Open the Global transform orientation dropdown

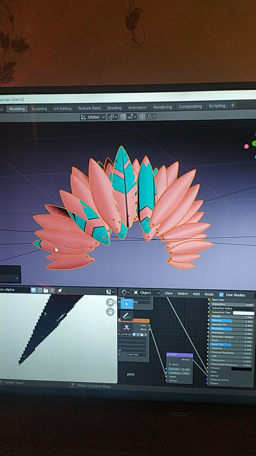click(x=93, y=117)
